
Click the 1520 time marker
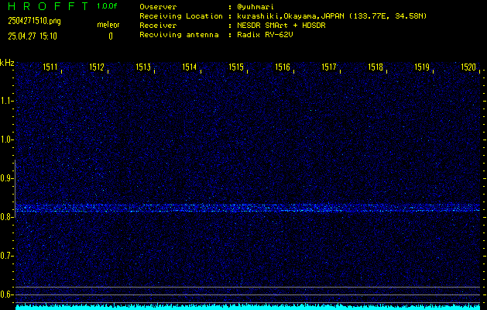[468, 67]
